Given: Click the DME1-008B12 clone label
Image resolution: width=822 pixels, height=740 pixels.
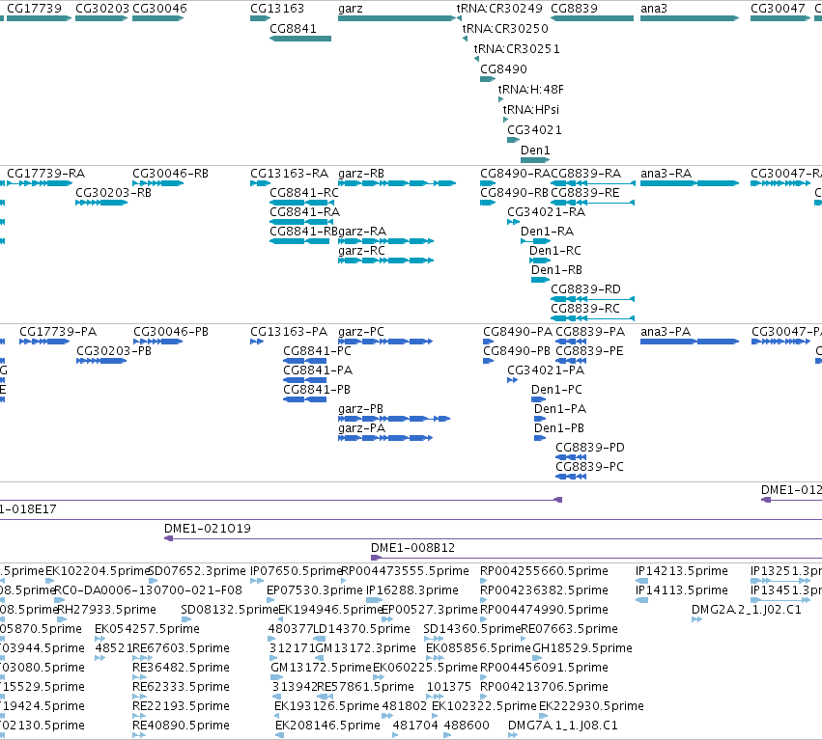Looking at the screenshot, I should pyautogui.click(x=413, y=548).
